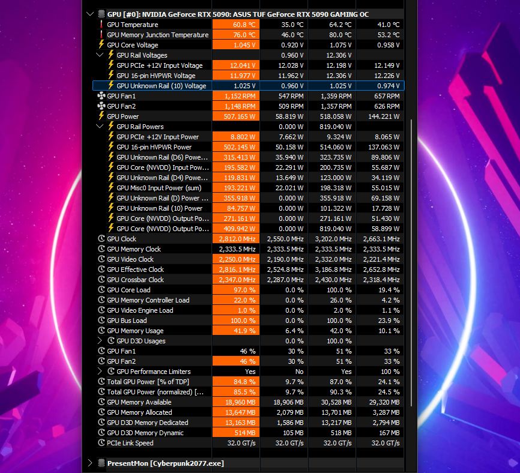
Task: Click the fan icon beside GPU Fan2 RPM row
Action: tap(101, 106)
